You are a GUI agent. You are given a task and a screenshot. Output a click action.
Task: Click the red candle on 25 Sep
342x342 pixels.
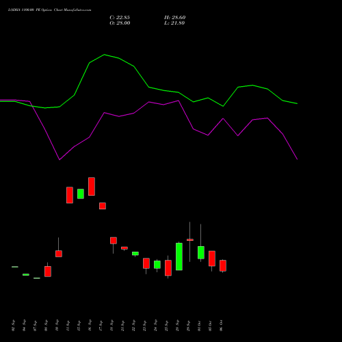[x=168, y=268]
